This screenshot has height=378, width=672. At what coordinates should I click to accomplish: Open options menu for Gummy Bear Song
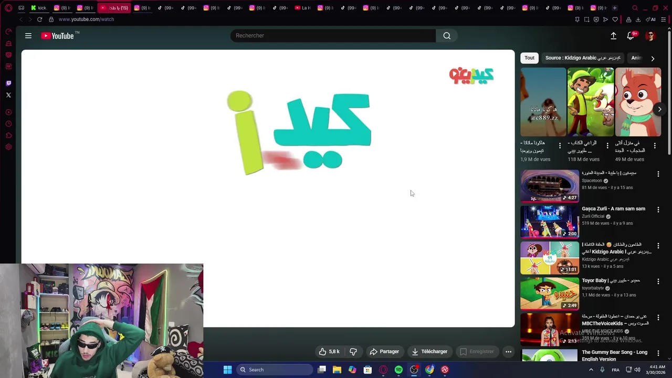[658, 353]
